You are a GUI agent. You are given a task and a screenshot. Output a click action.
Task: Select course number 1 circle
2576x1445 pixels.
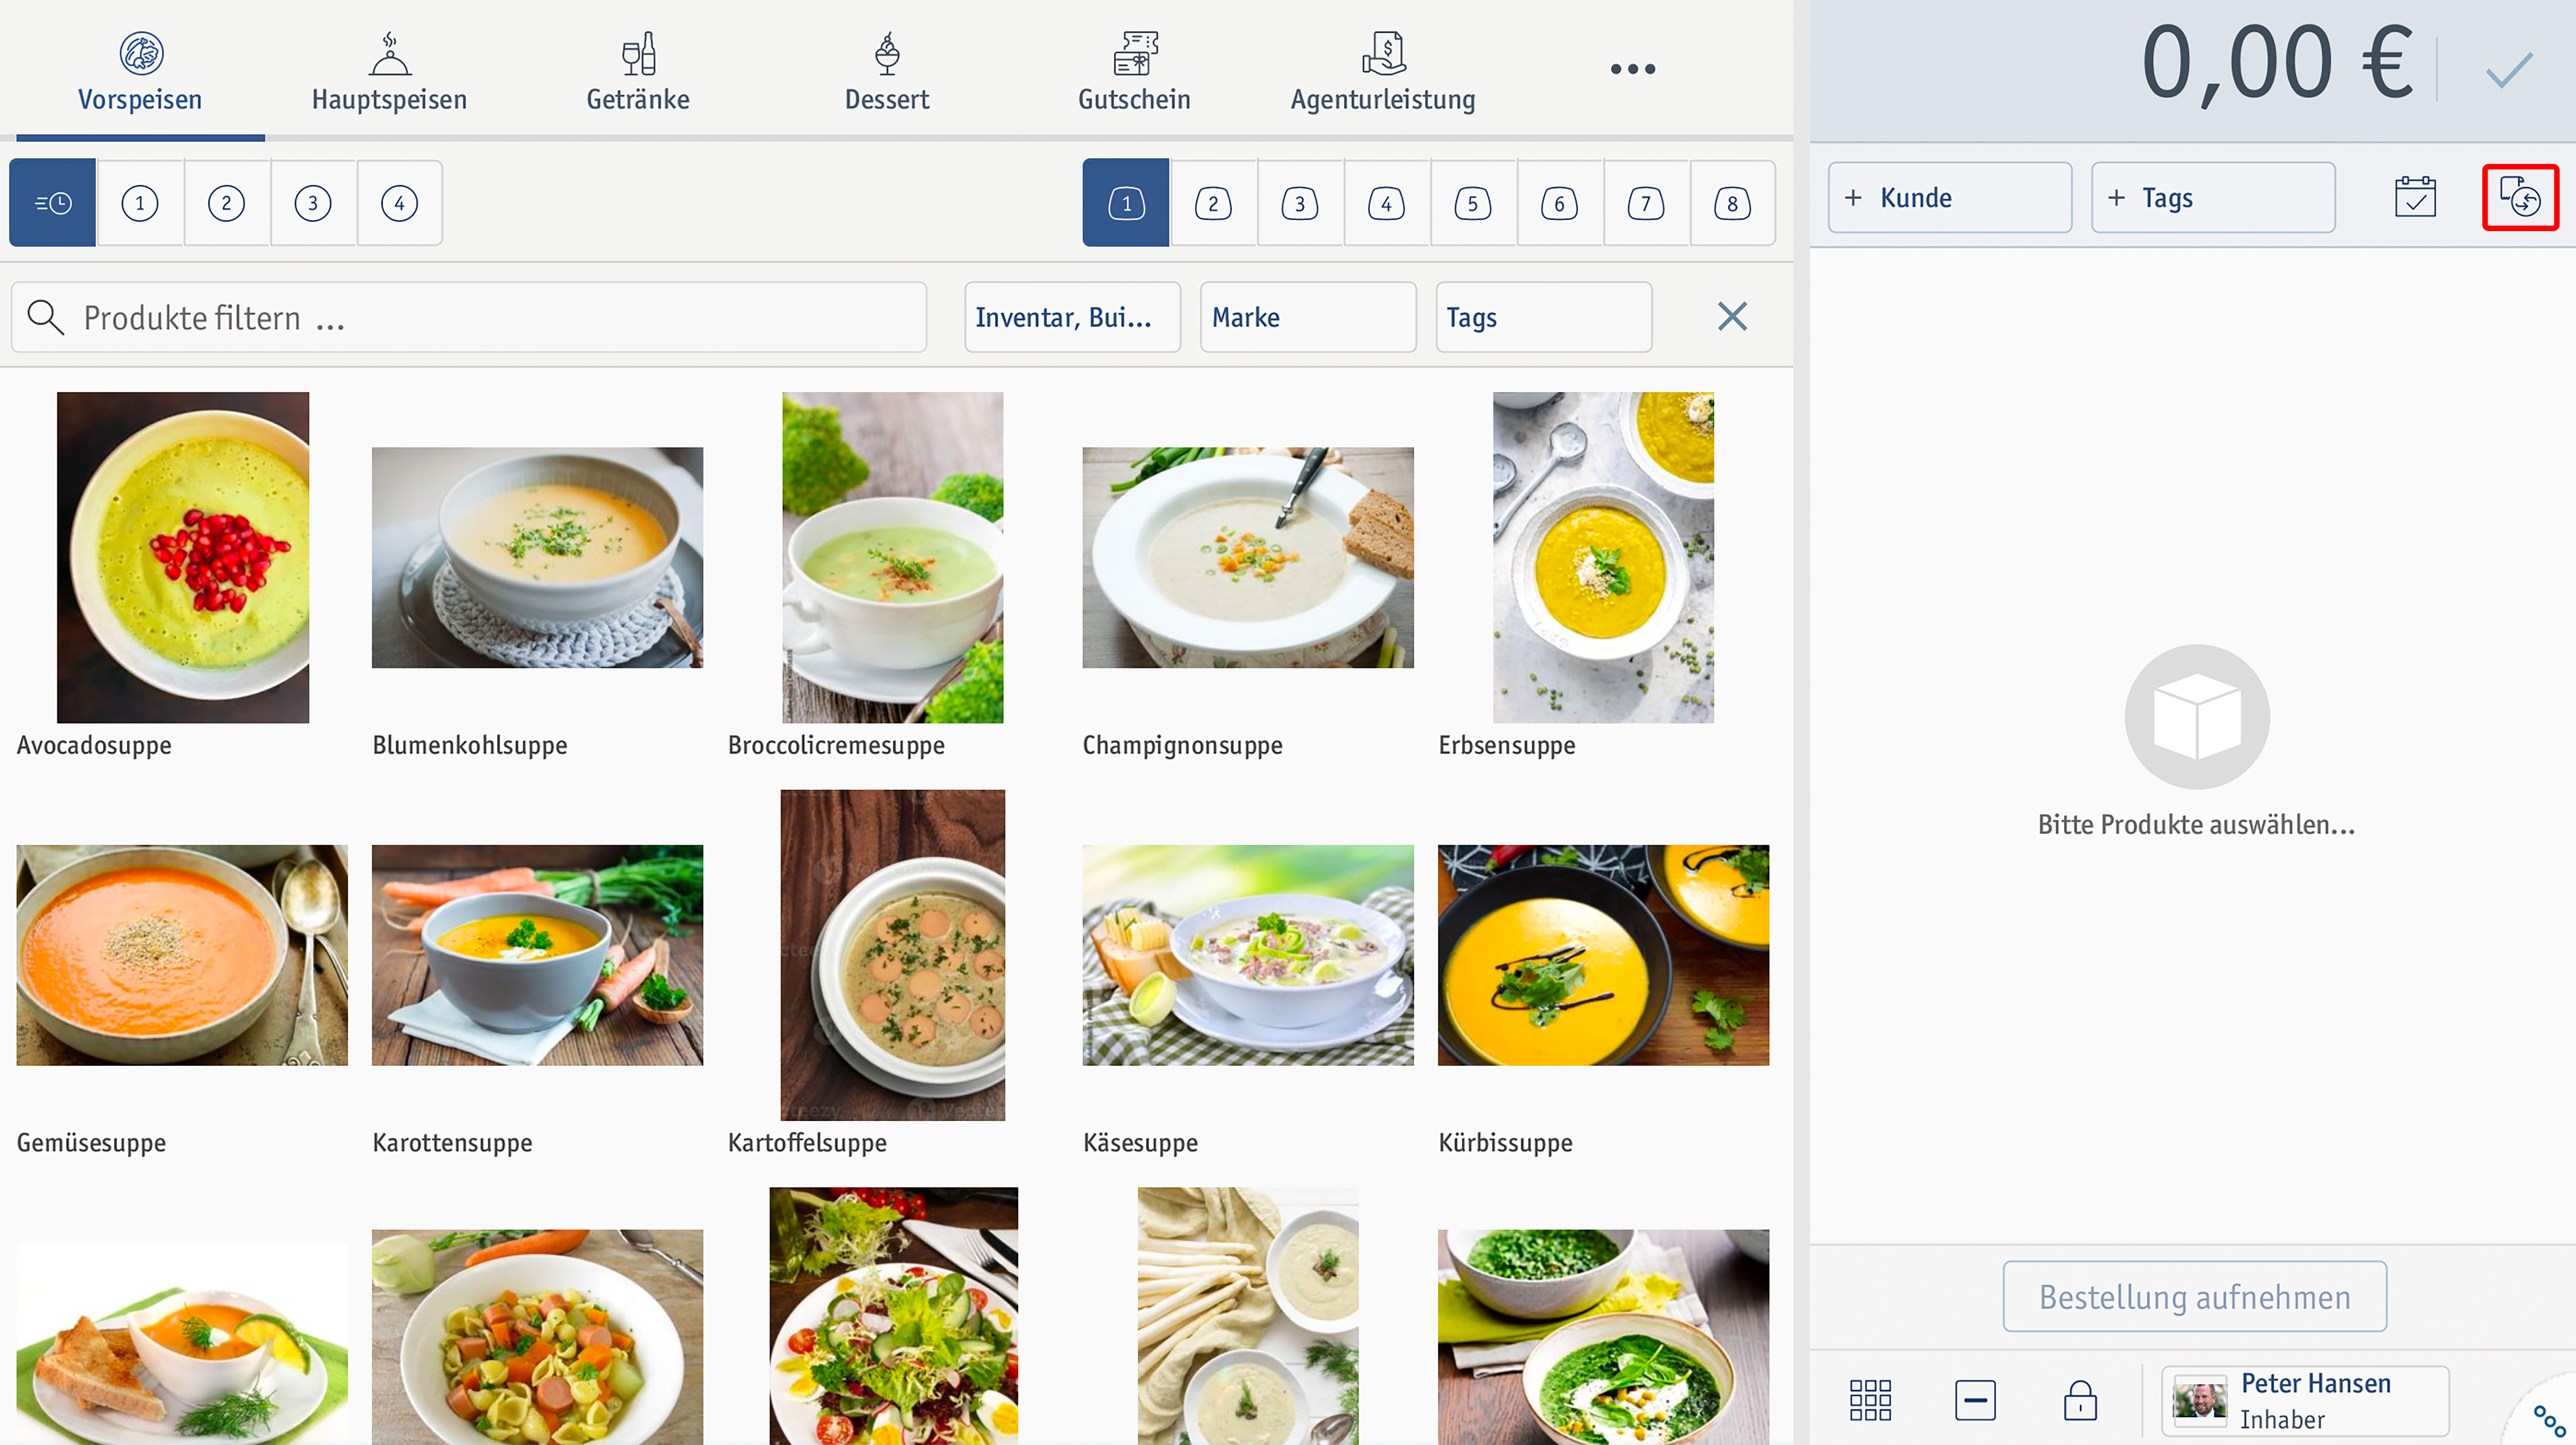pos(140,203)
